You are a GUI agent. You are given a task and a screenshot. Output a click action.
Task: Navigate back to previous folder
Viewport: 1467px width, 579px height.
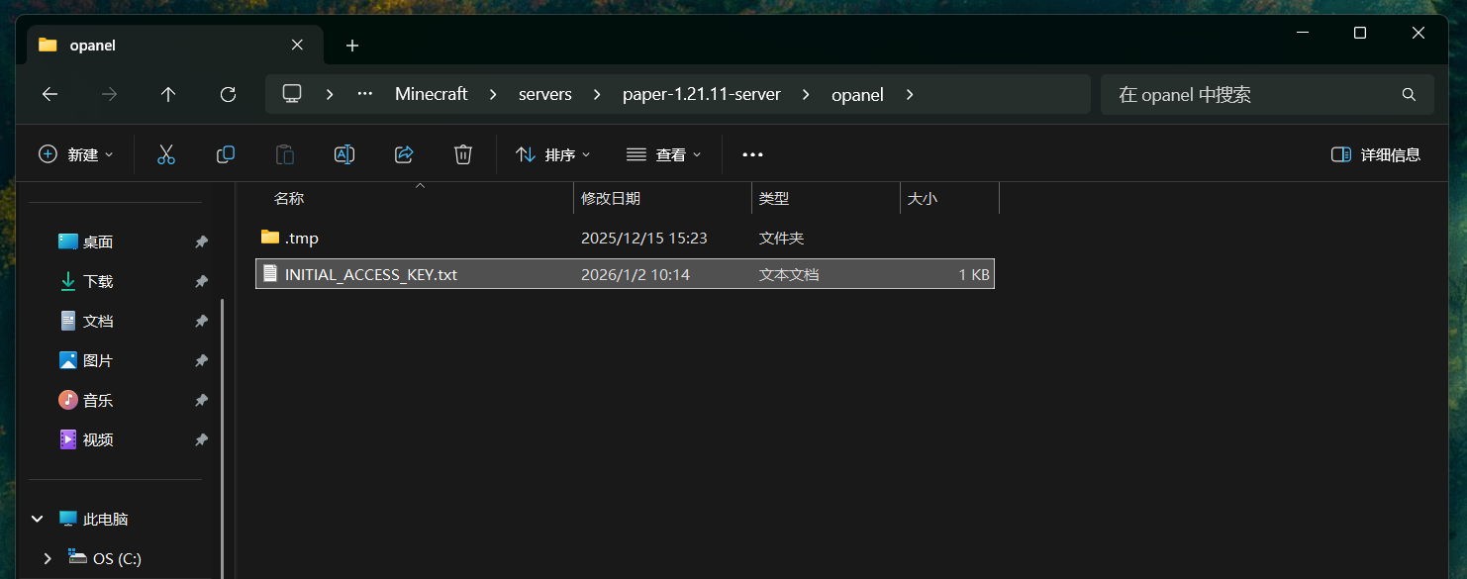point(49,94)
